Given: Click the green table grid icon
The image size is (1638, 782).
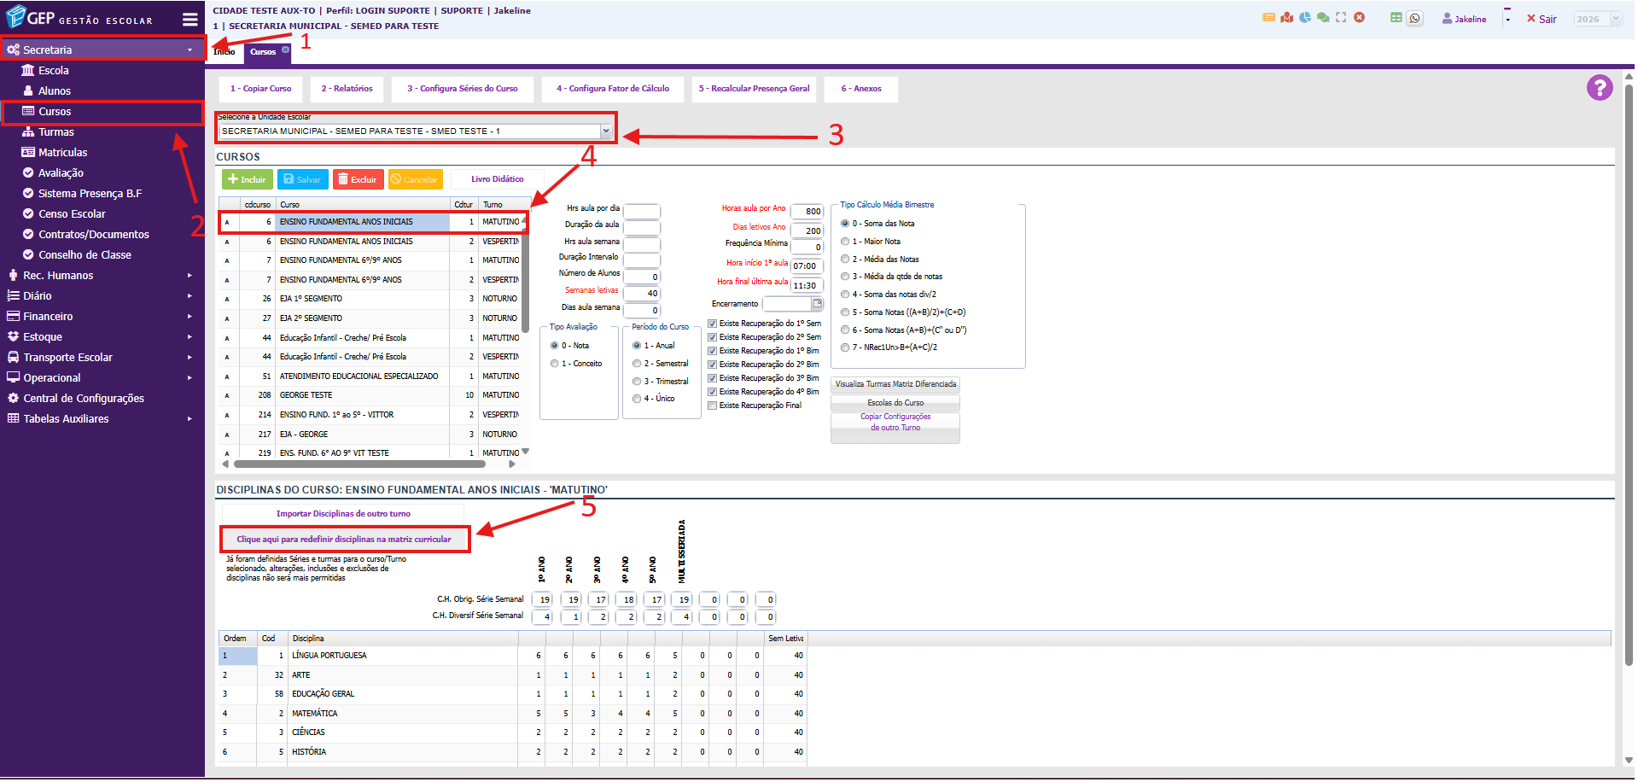Looking at the screenshot, I should pyautogui.click(x=1396, y=18).
